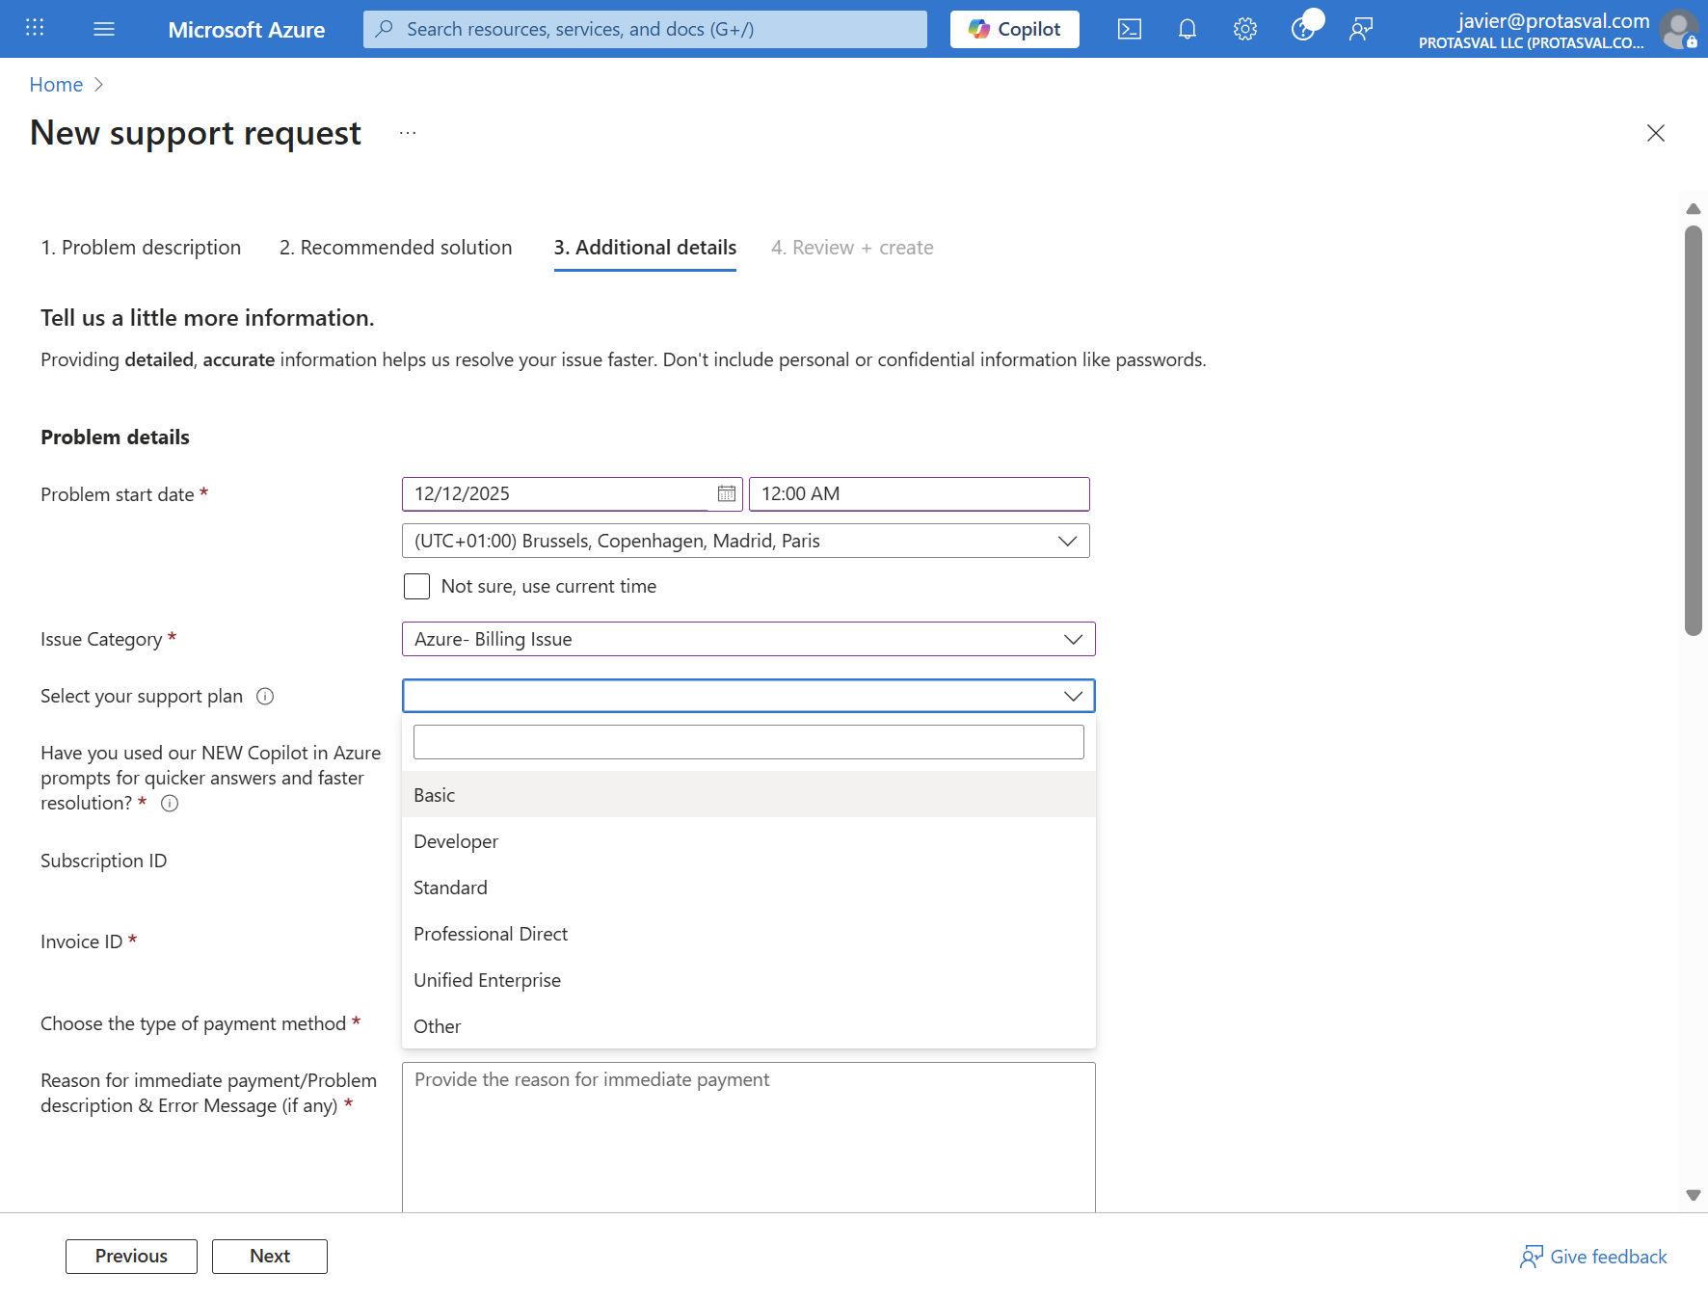
Task: Switch to Recommended solution tab
Action: tap(395, 248)
